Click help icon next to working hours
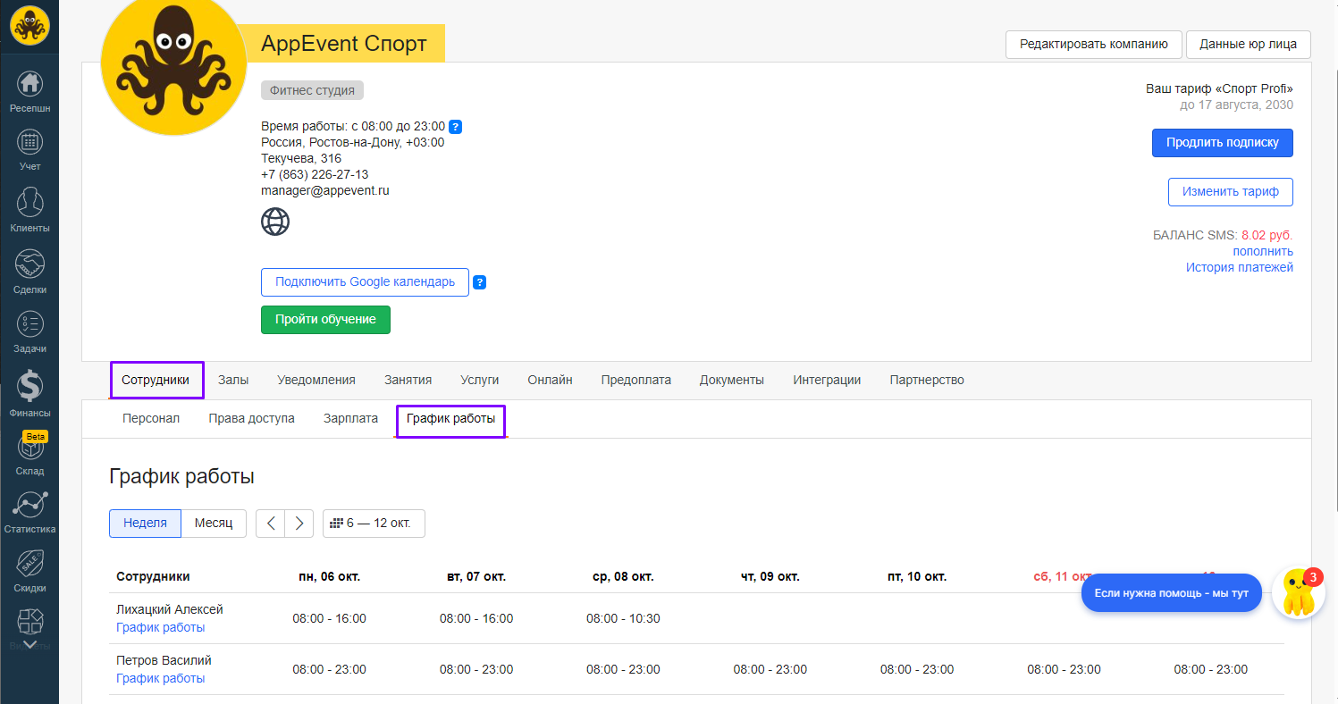The image size is (1338, 704). pos(455,126)
